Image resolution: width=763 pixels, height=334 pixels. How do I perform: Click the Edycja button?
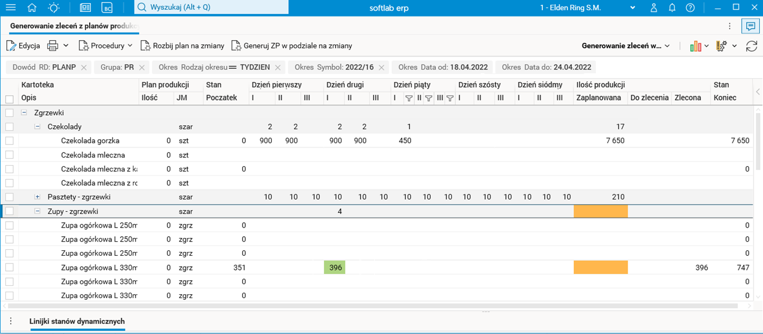(x=23, y=46)
